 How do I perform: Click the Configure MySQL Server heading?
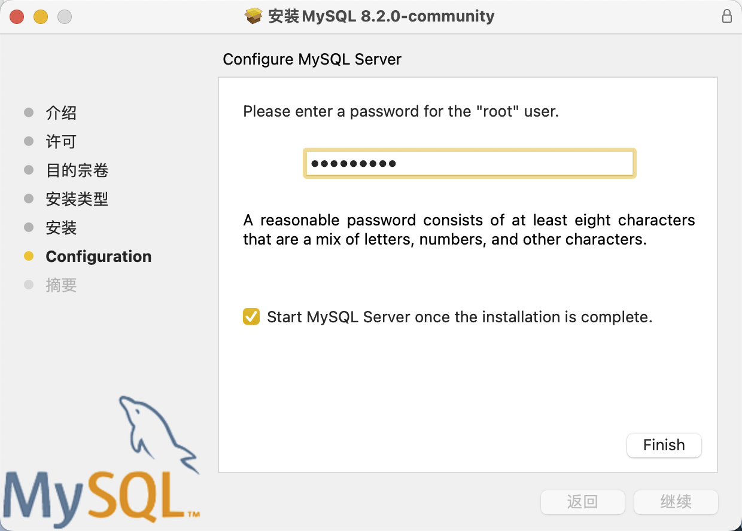tap(312, 60)
